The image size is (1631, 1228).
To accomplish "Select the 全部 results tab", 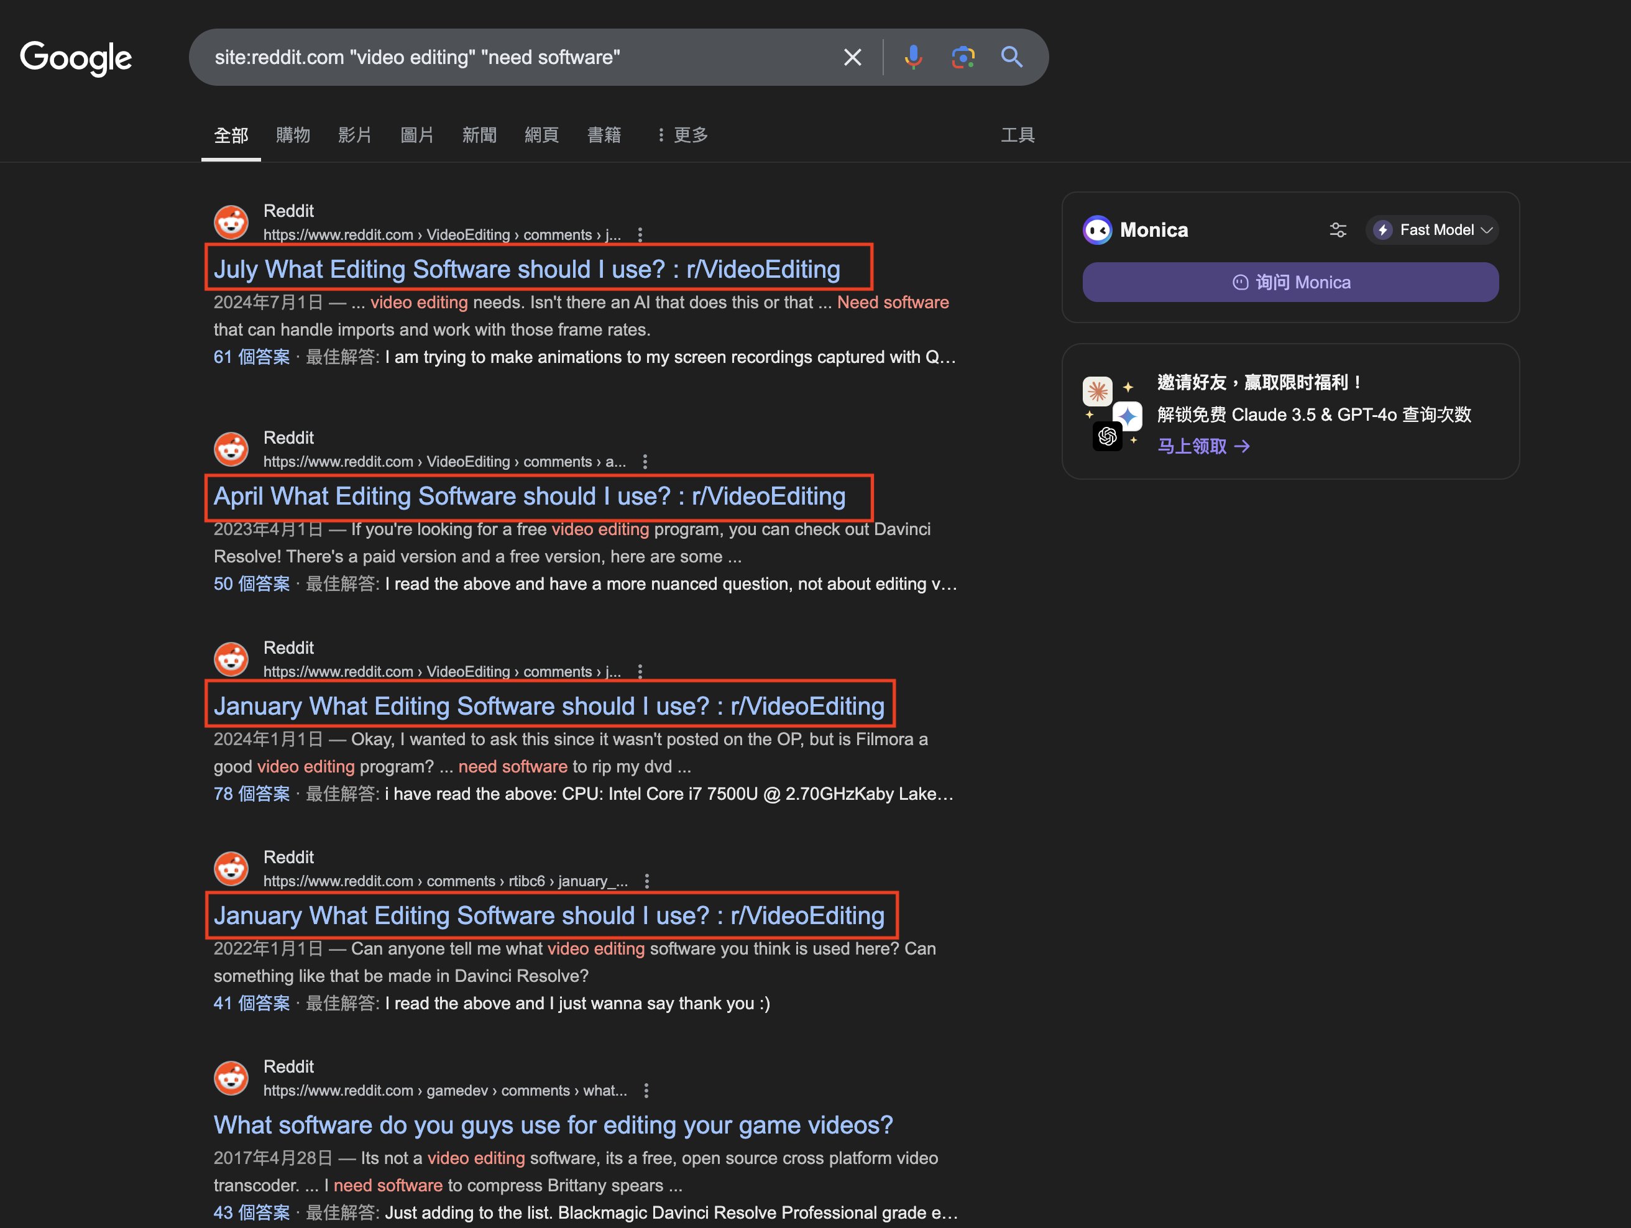I will coord(231,135).
